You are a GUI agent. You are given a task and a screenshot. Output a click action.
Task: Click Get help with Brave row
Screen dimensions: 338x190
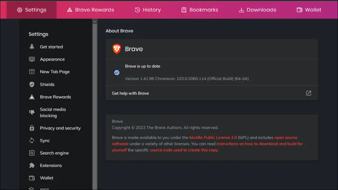pyautogui.click(x=212, y=93)
